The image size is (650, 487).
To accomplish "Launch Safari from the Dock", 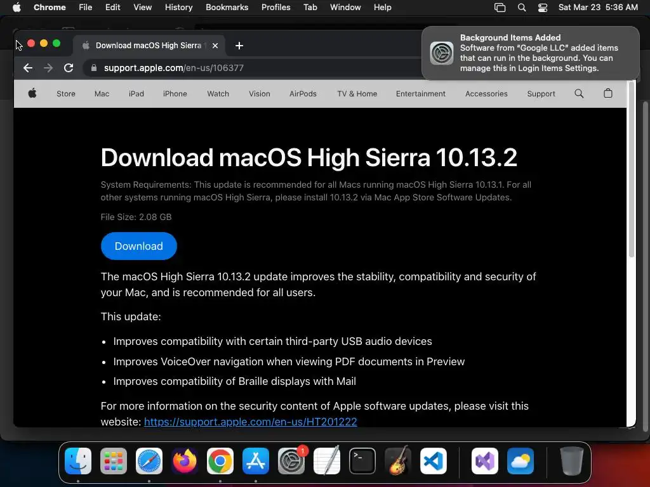I will click(149, 461).
